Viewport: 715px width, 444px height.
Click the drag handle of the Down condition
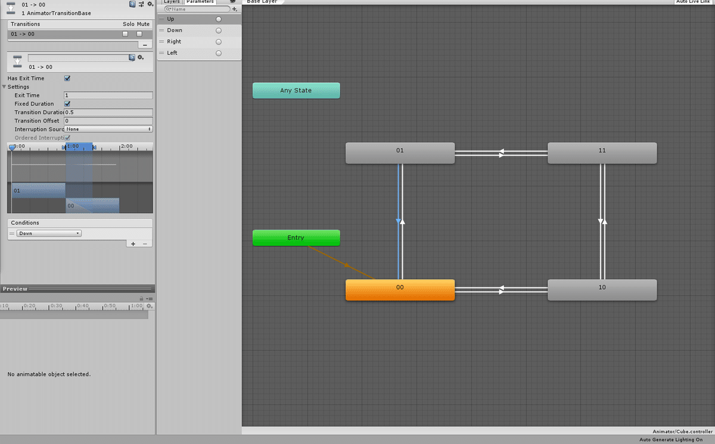tap(12, 233)
